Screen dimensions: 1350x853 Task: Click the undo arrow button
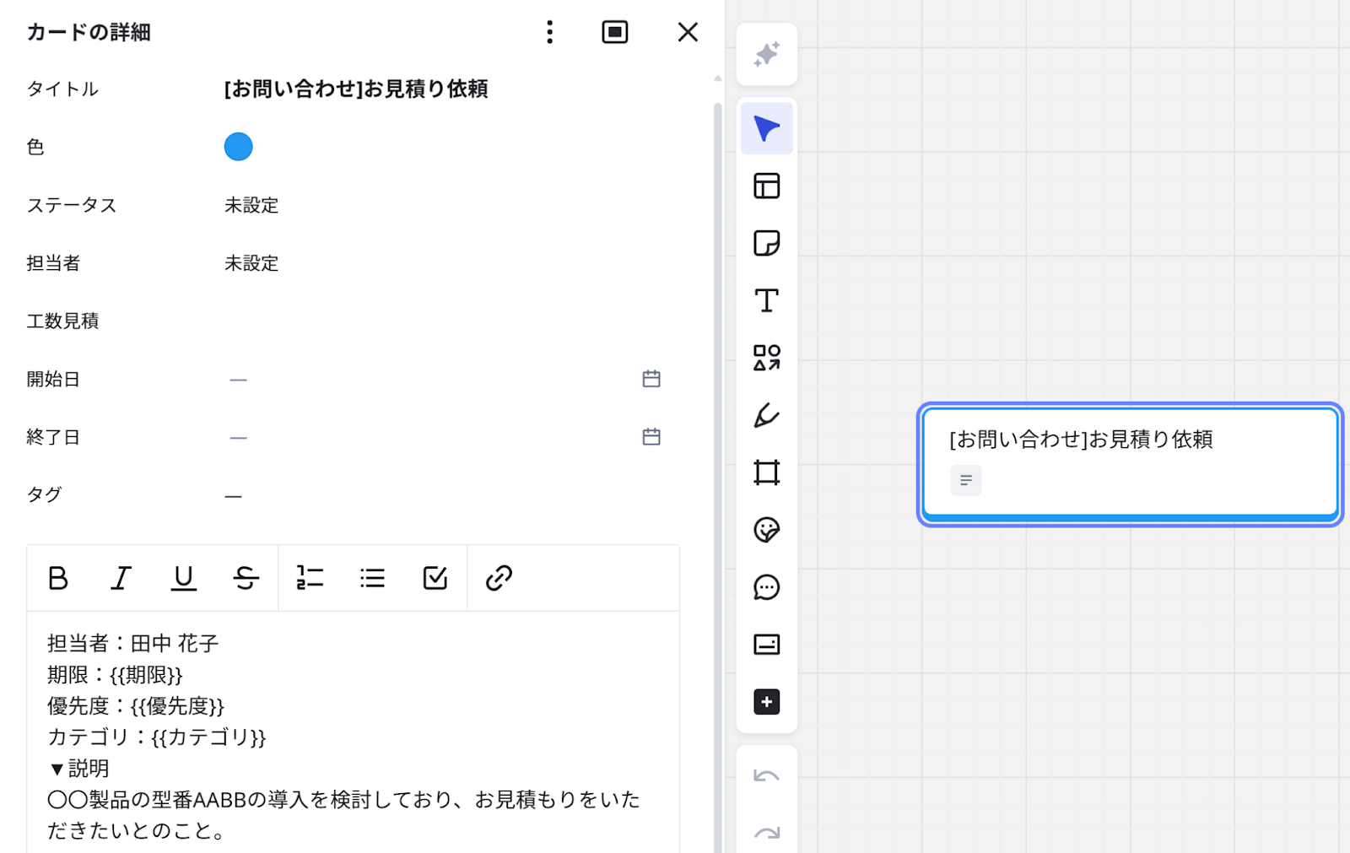click(x=766, y=776)
